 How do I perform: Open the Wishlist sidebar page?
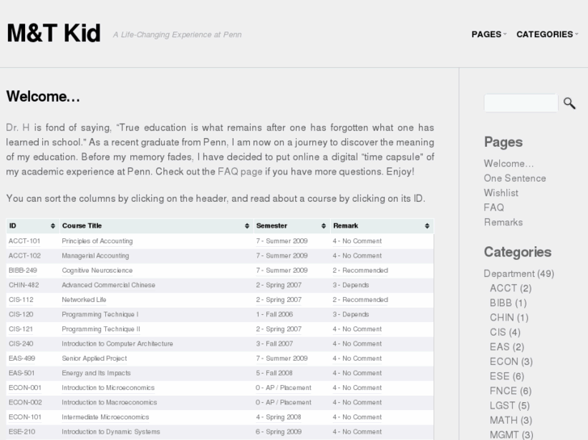tap(501, 193)
